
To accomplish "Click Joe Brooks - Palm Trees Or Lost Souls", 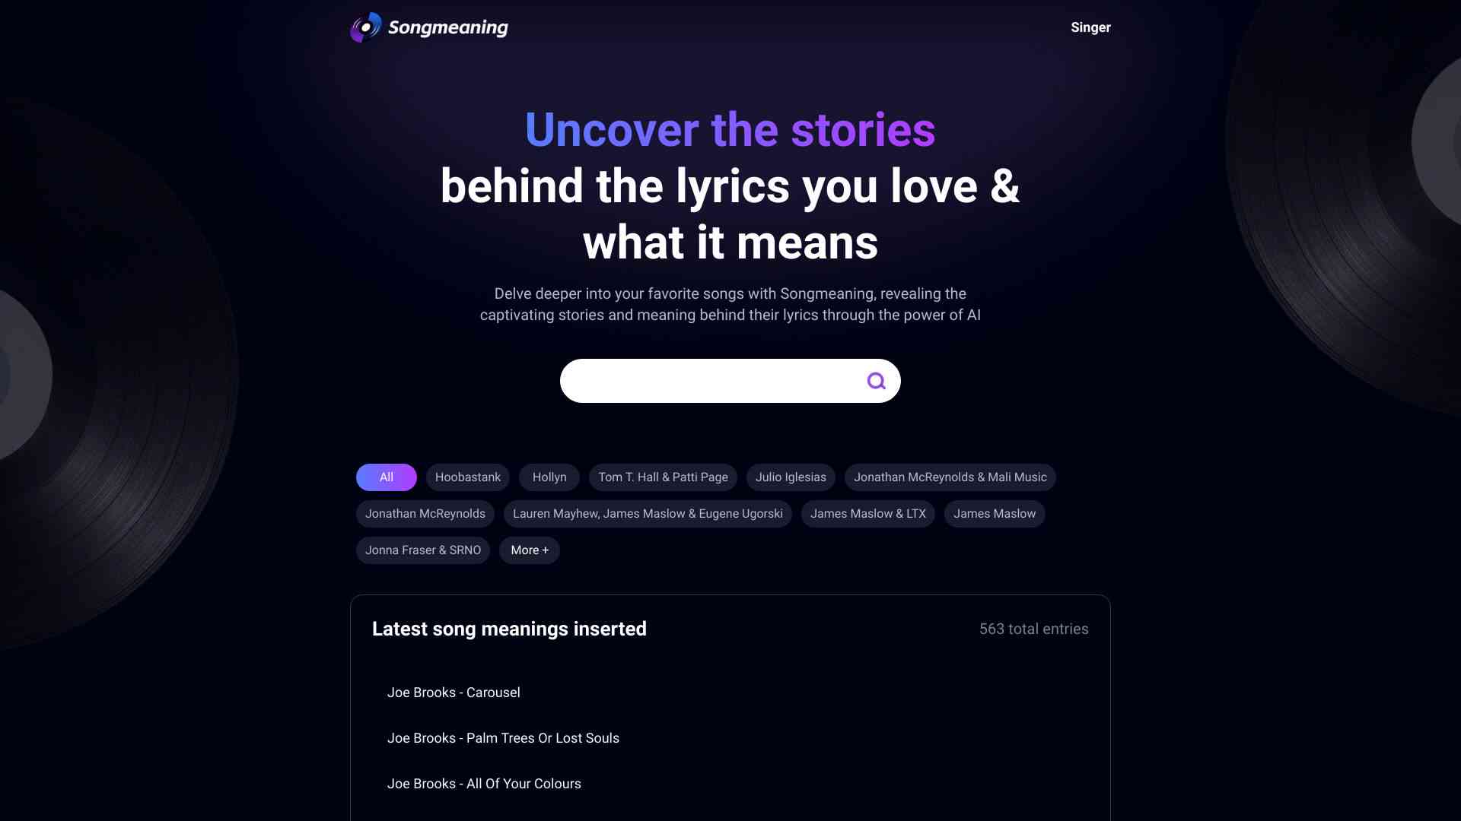I will [x=503, y=738].
